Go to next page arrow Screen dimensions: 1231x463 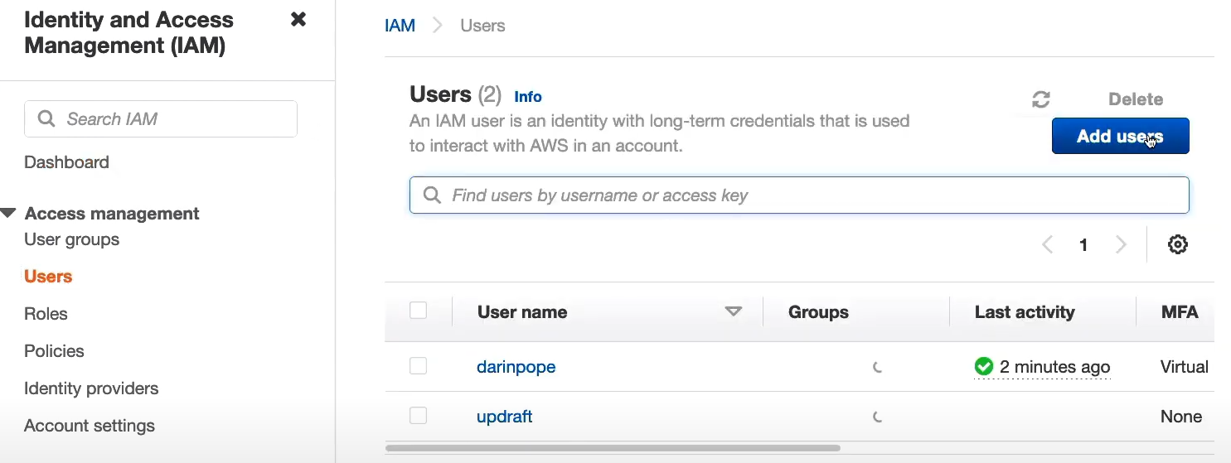(1121, 244)
